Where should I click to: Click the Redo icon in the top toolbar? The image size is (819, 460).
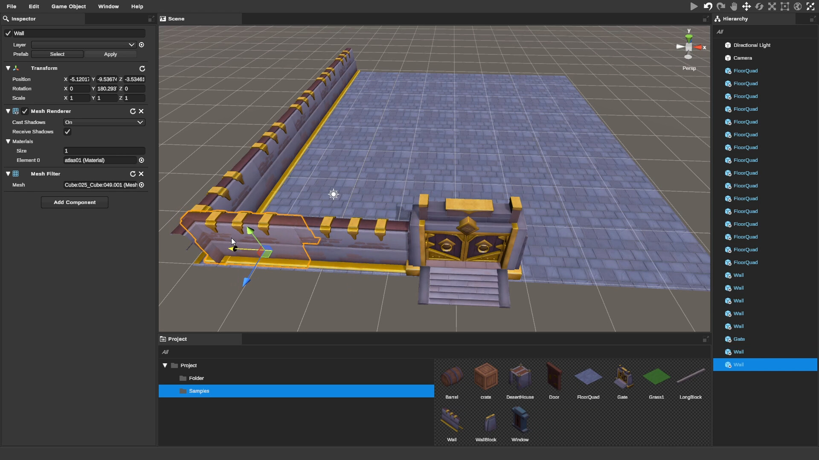coord(720,6)
